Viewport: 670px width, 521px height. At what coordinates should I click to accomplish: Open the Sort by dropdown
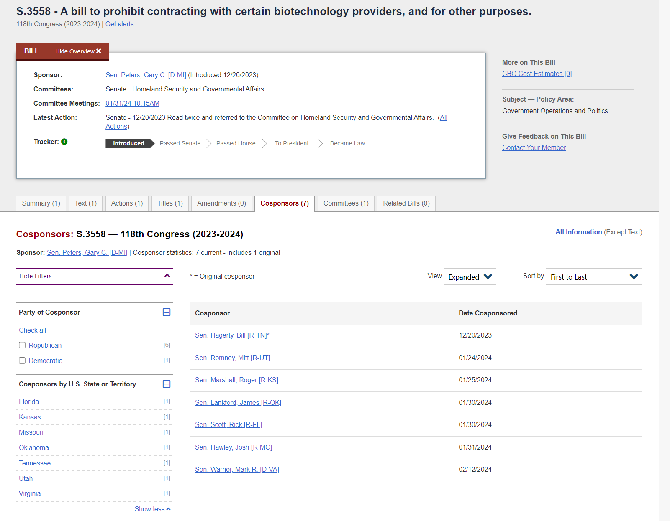coord(593,277)
